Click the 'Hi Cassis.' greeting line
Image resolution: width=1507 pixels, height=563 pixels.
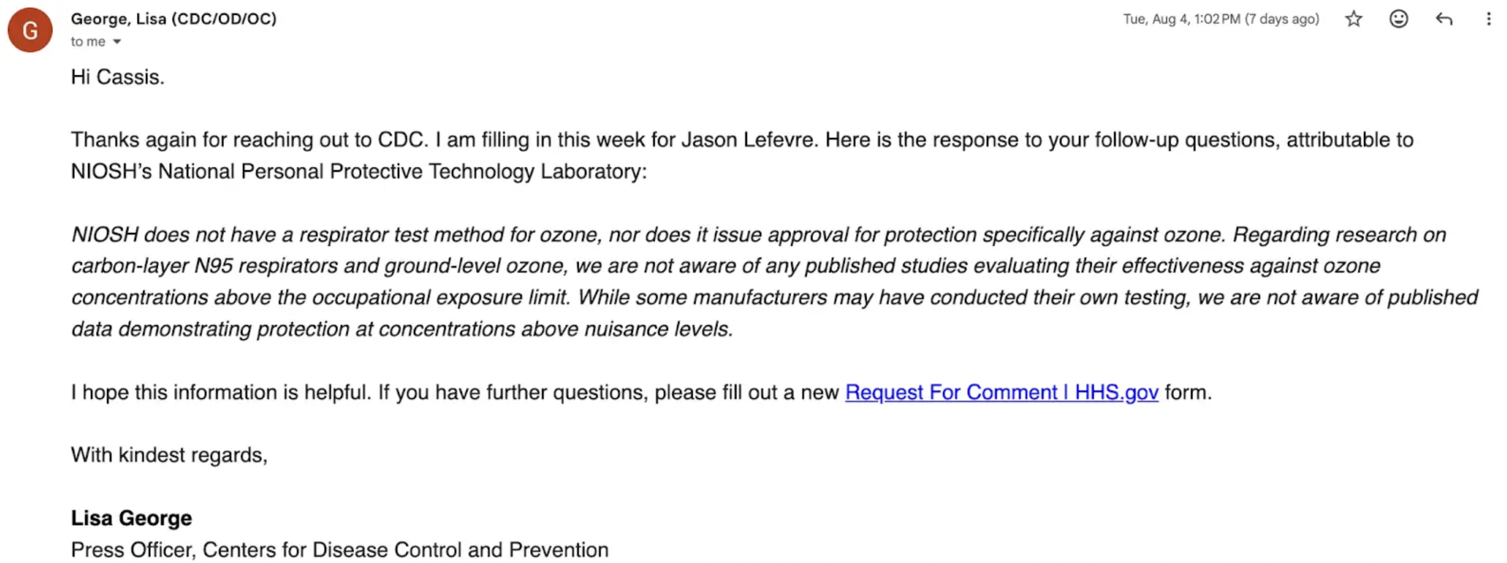[118, 77]
